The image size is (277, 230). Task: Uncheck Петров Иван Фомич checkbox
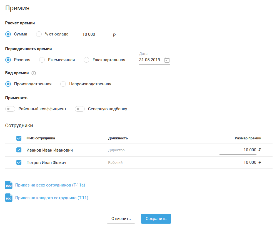point(19,162)
